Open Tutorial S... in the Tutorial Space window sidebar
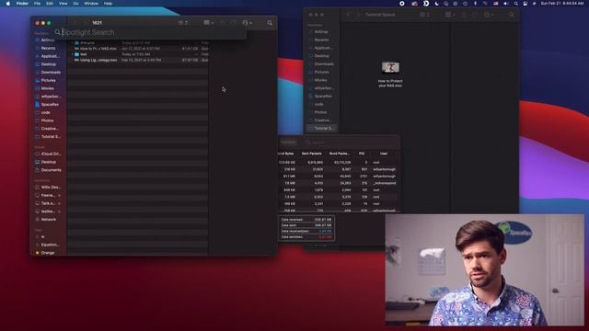This screenshot has height=331, width=589. pos(321,129)
